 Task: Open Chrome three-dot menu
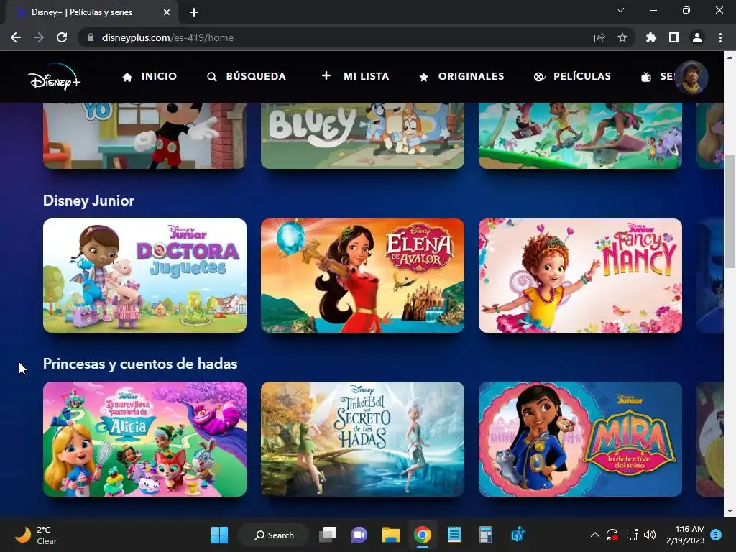tap(720, 37)
